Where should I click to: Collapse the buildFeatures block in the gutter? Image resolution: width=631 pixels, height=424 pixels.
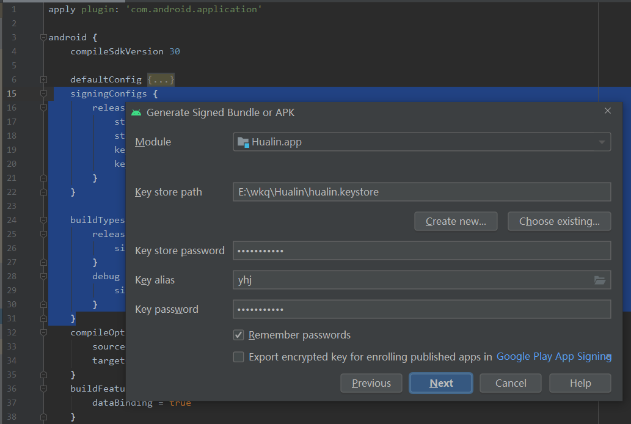point(43,389)
